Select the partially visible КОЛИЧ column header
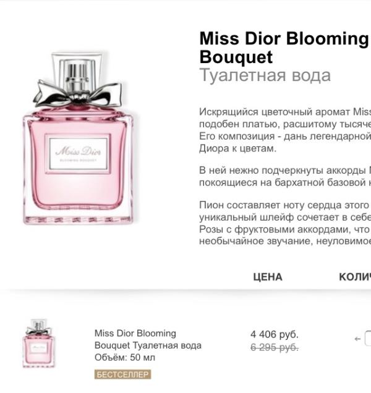 tap(355, 277)
